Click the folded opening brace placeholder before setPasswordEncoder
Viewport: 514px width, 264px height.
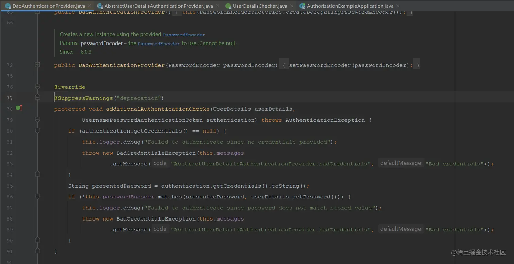(x=284, y=65)
